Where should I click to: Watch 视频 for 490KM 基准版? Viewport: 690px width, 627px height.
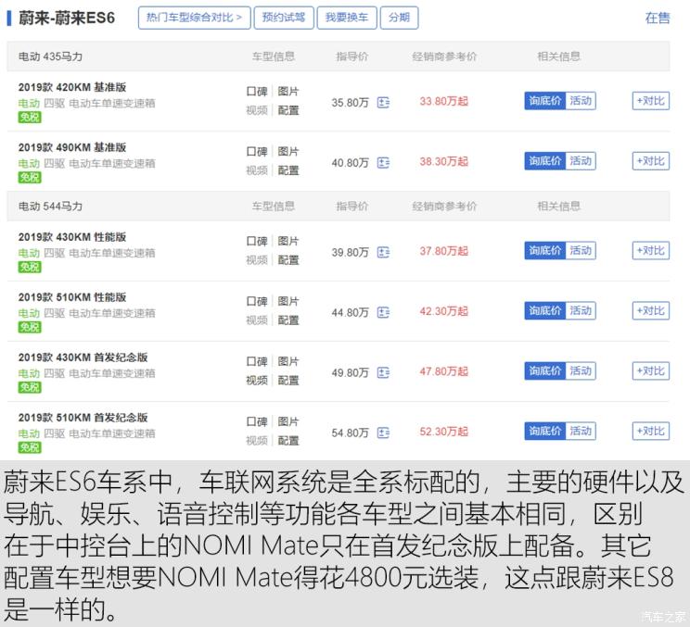256,170
